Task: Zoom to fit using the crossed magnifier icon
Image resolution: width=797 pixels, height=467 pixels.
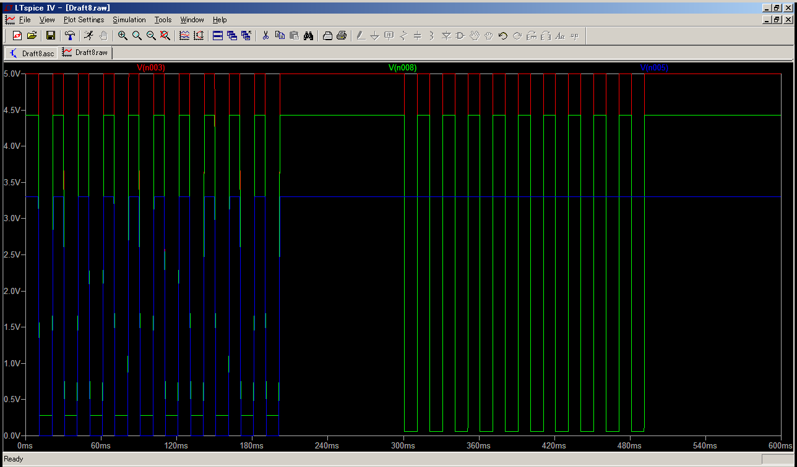Action: (165, 36)
